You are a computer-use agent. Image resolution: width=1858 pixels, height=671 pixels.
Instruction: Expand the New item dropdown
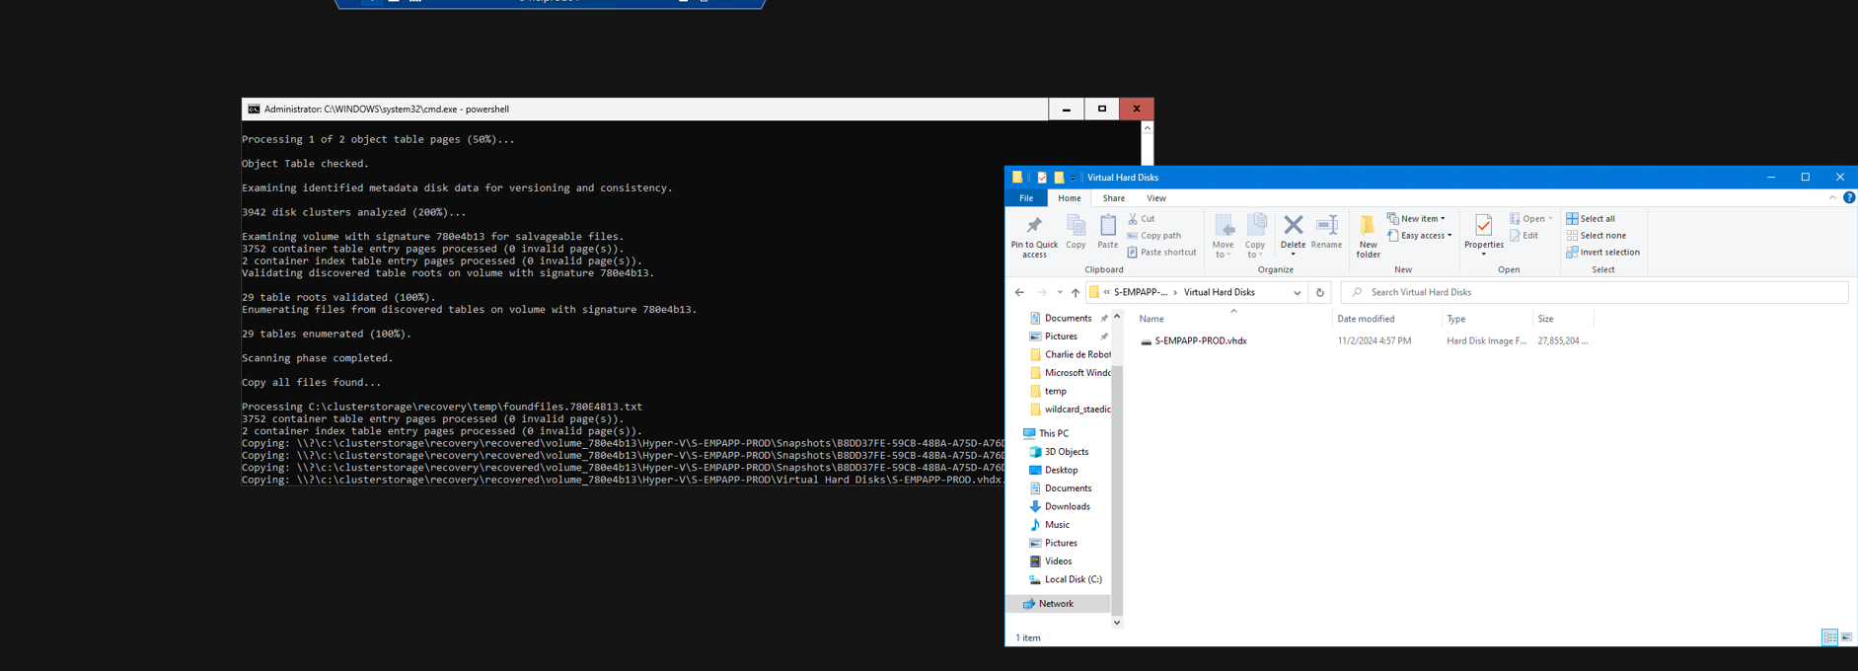1417,219
